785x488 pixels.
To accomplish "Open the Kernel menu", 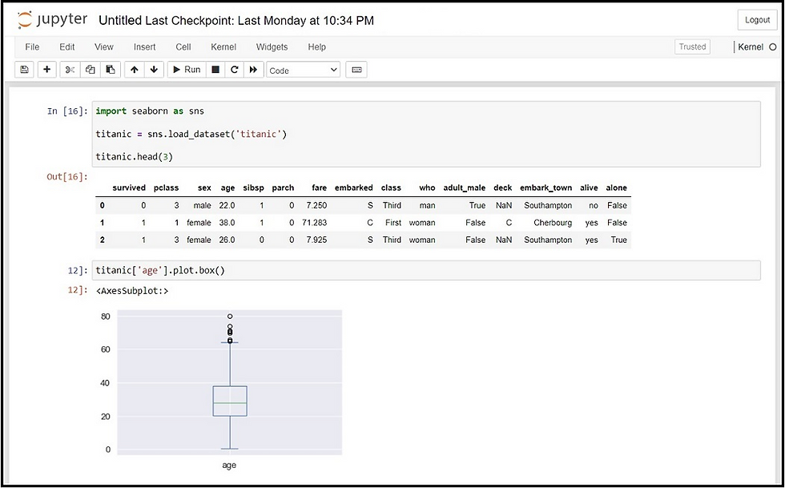I will (x=223, y=46).
